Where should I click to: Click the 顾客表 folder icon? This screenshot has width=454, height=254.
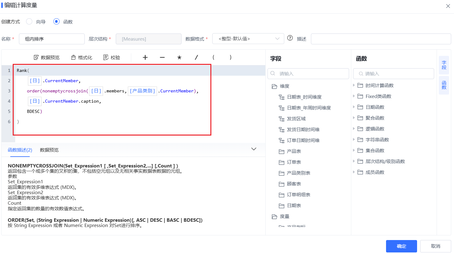(281, 184)
